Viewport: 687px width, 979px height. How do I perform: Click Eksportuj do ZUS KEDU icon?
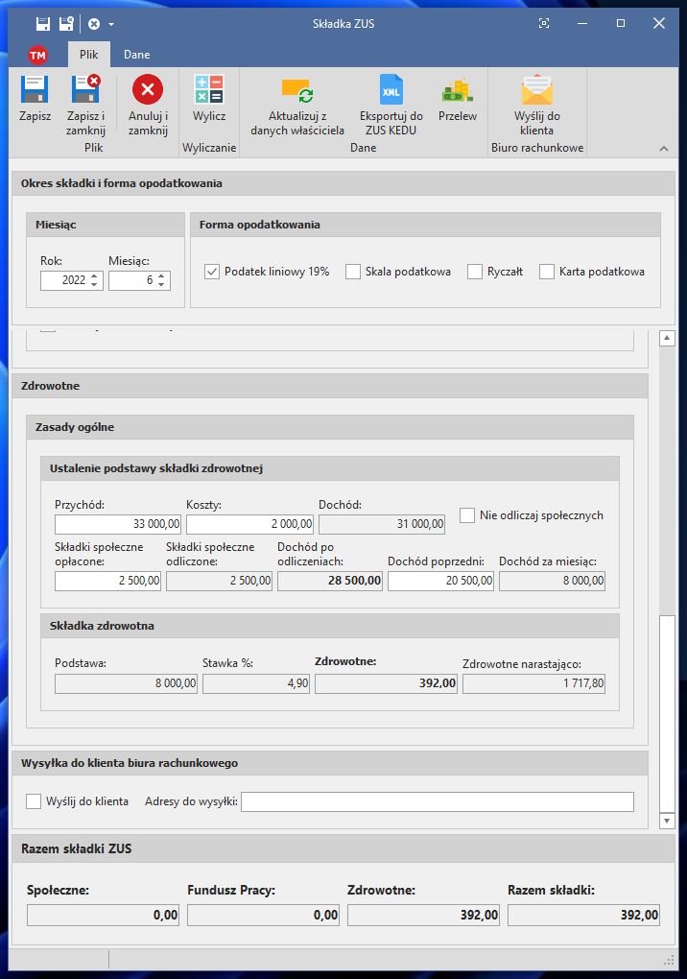[391, 91]
